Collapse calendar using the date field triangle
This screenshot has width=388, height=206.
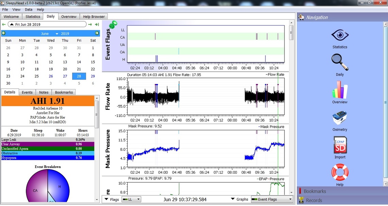(12, 24)
